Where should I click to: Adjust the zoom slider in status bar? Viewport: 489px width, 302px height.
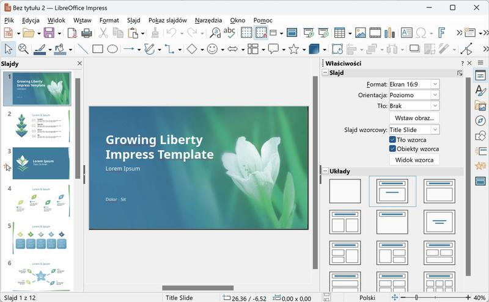416,297
